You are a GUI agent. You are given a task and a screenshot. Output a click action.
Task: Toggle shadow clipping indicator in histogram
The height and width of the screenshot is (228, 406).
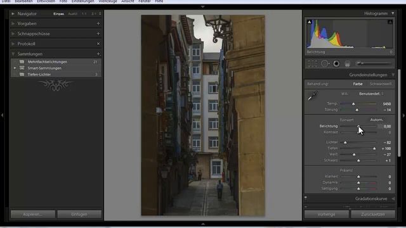click(309, 22)
